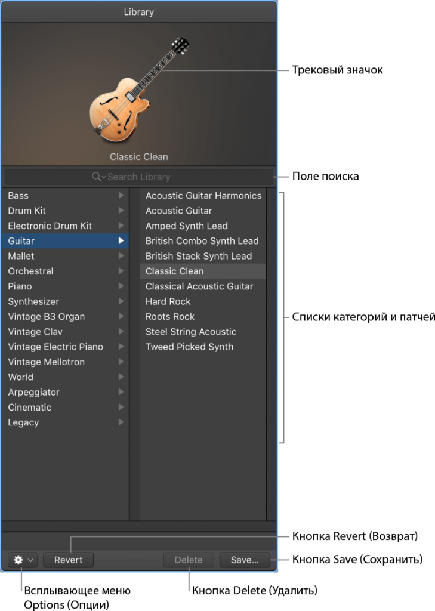
Task: Click the Save... button
Action: tap(245, 560)
